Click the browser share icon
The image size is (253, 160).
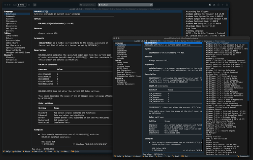(x=218, y=5)
